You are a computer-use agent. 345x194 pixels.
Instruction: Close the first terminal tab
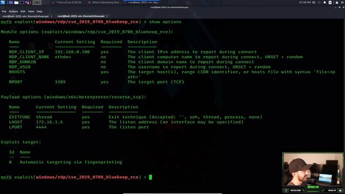(x=52, y=16)
